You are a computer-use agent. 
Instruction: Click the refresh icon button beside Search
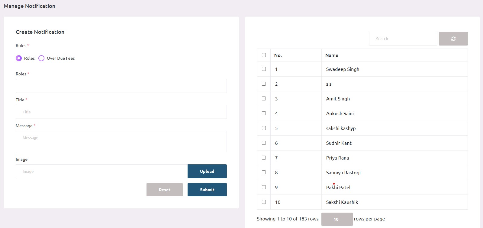coord(453,39)
